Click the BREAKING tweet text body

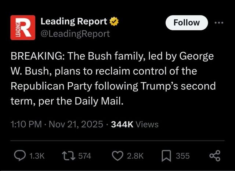pos(112,78)
